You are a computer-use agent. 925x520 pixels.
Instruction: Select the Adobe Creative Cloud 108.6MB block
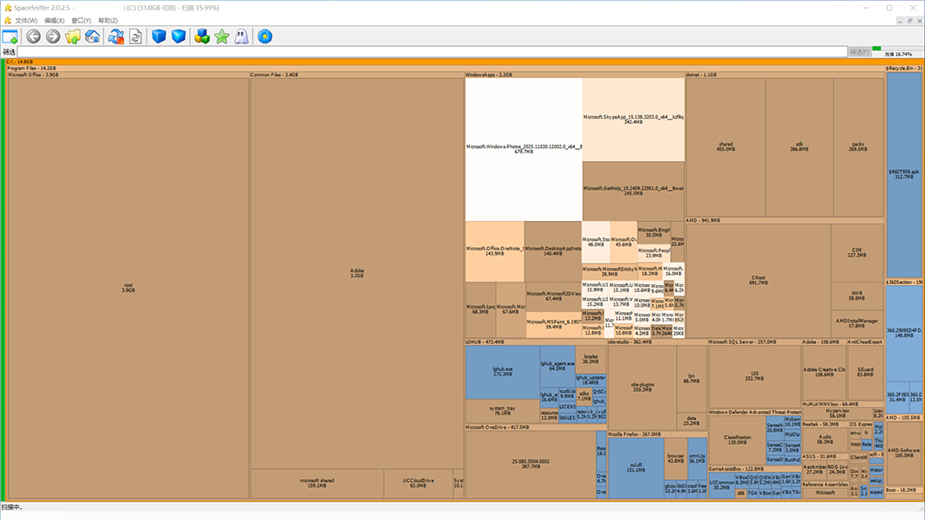824,372
